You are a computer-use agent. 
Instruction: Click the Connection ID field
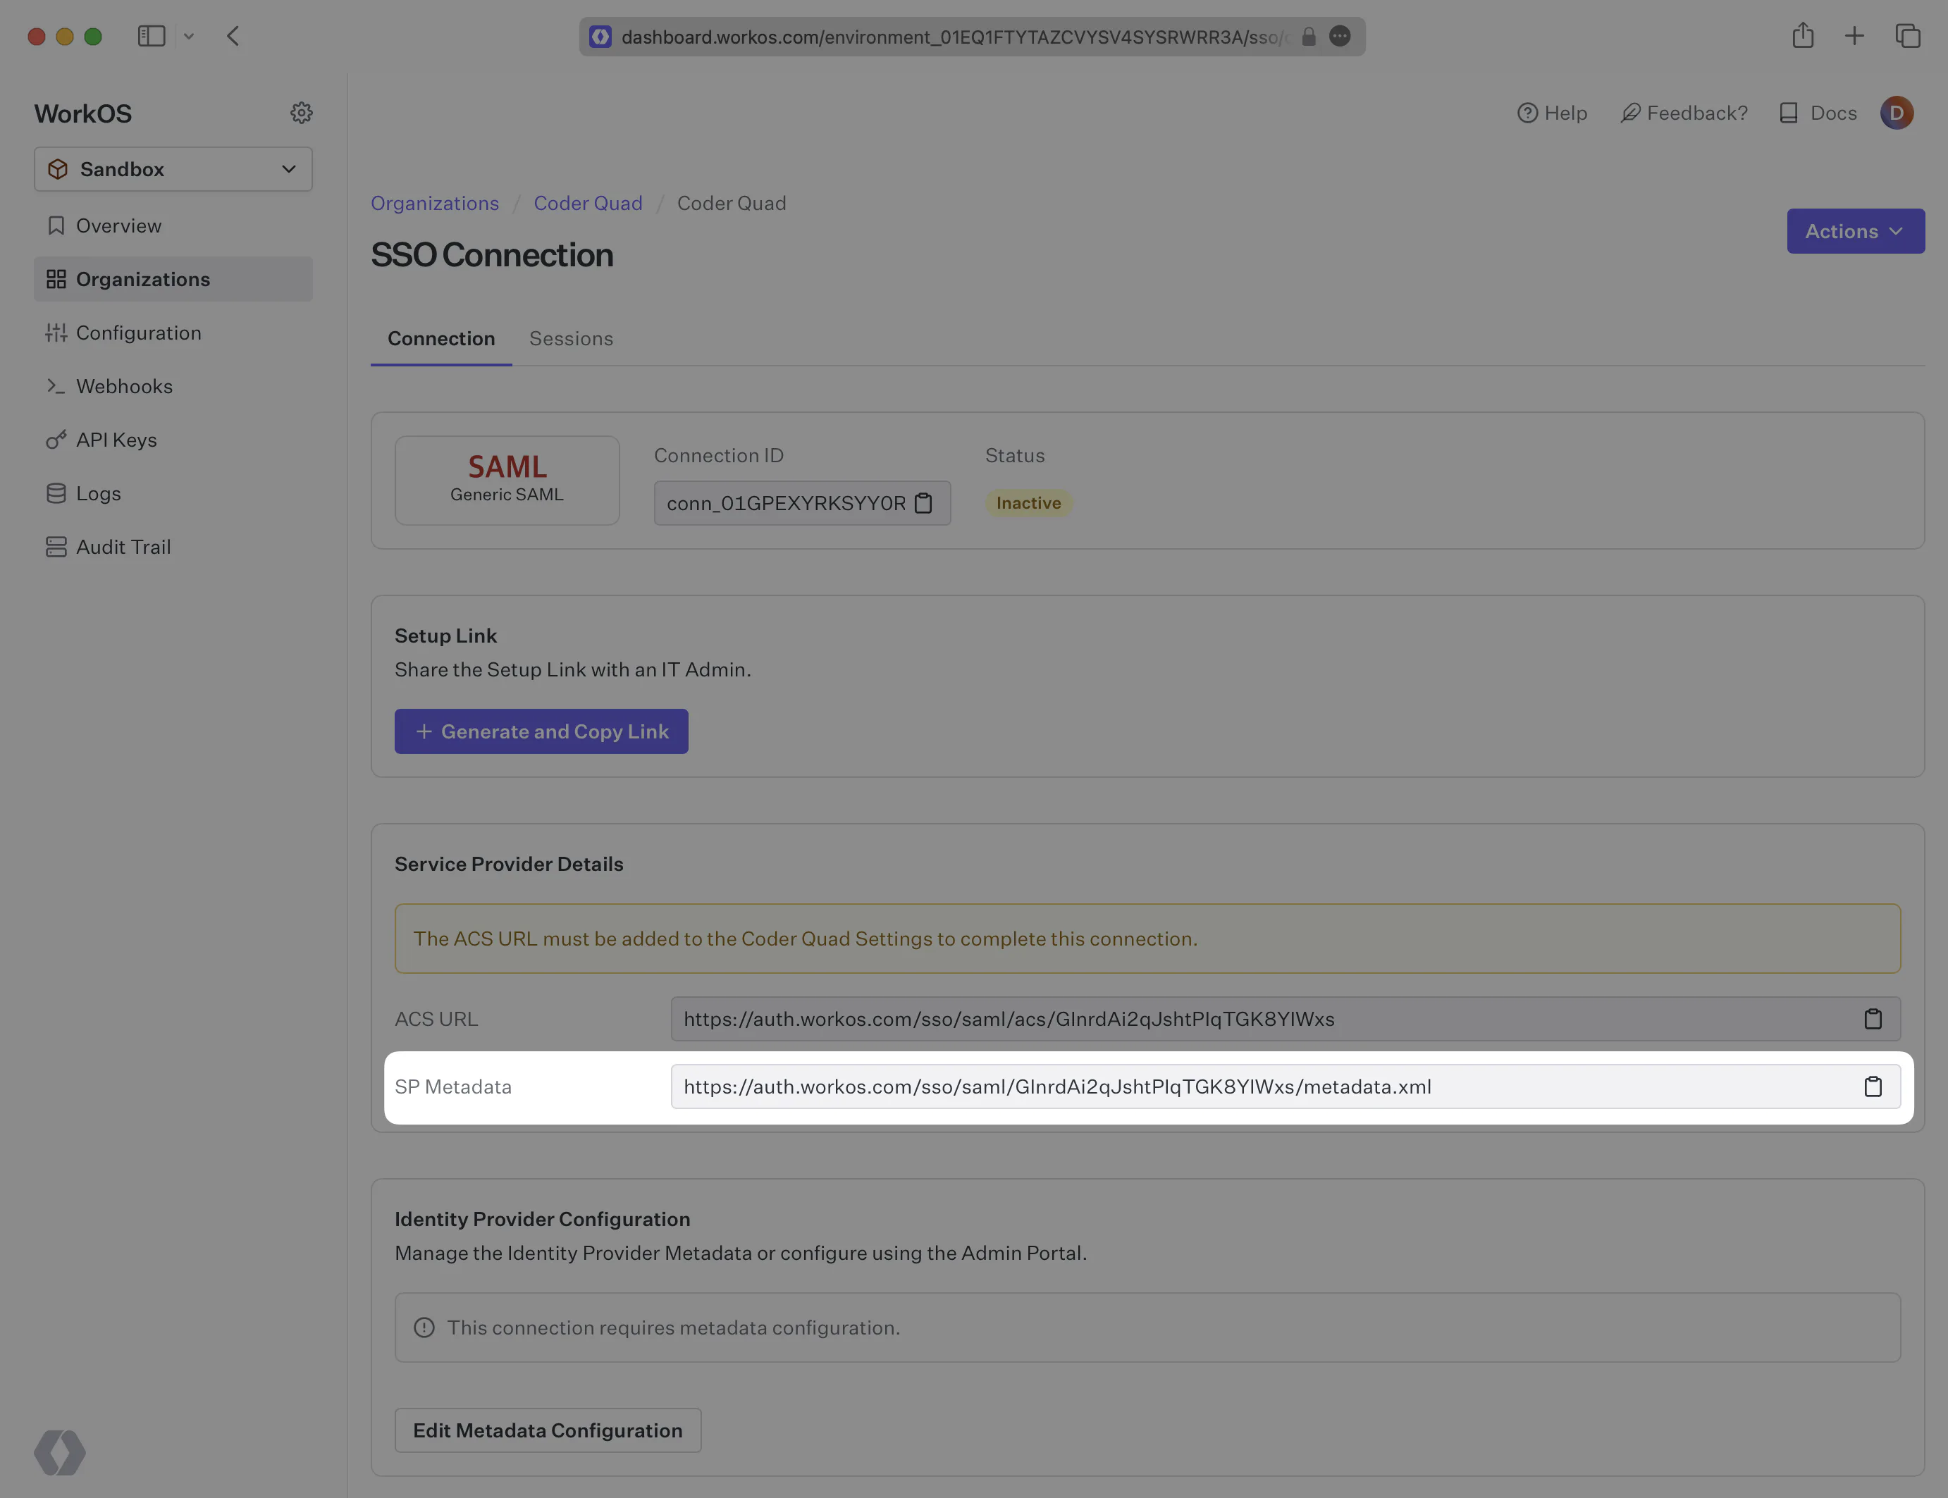pyautogui.click(x=802, y=503)
